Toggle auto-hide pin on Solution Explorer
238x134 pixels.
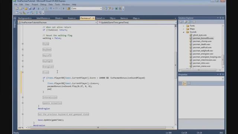click(220, 18)
